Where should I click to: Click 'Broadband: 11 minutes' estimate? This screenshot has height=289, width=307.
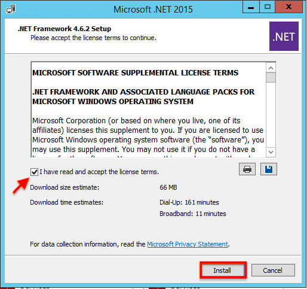[x=193, y=214]
